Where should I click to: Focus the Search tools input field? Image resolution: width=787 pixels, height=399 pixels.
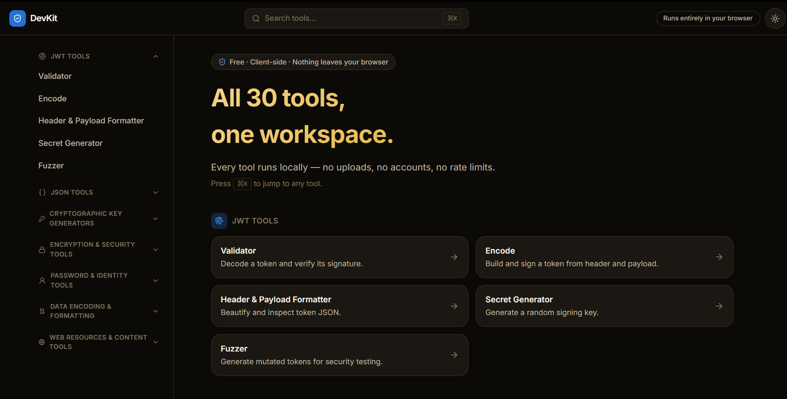pyautogui.click(x=356, y=19)
